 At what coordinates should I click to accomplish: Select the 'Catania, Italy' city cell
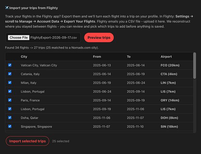click(30, 74)
